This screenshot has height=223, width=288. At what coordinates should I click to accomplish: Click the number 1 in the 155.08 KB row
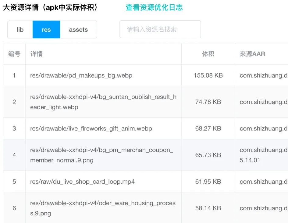pos(14,75)
